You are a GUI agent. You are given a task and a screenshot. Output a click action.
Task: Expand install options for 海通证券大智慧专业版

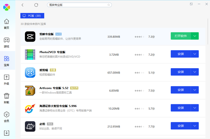195,108
